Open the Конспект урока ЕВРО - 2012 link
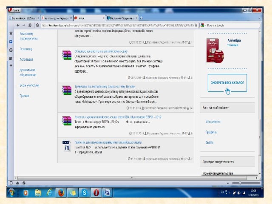Screen dimensions: 272x204 (118, 117)
